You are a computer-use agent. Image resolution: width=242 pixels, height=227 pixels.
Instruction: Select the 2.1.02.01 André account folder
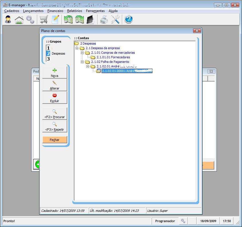coord(116,66)
